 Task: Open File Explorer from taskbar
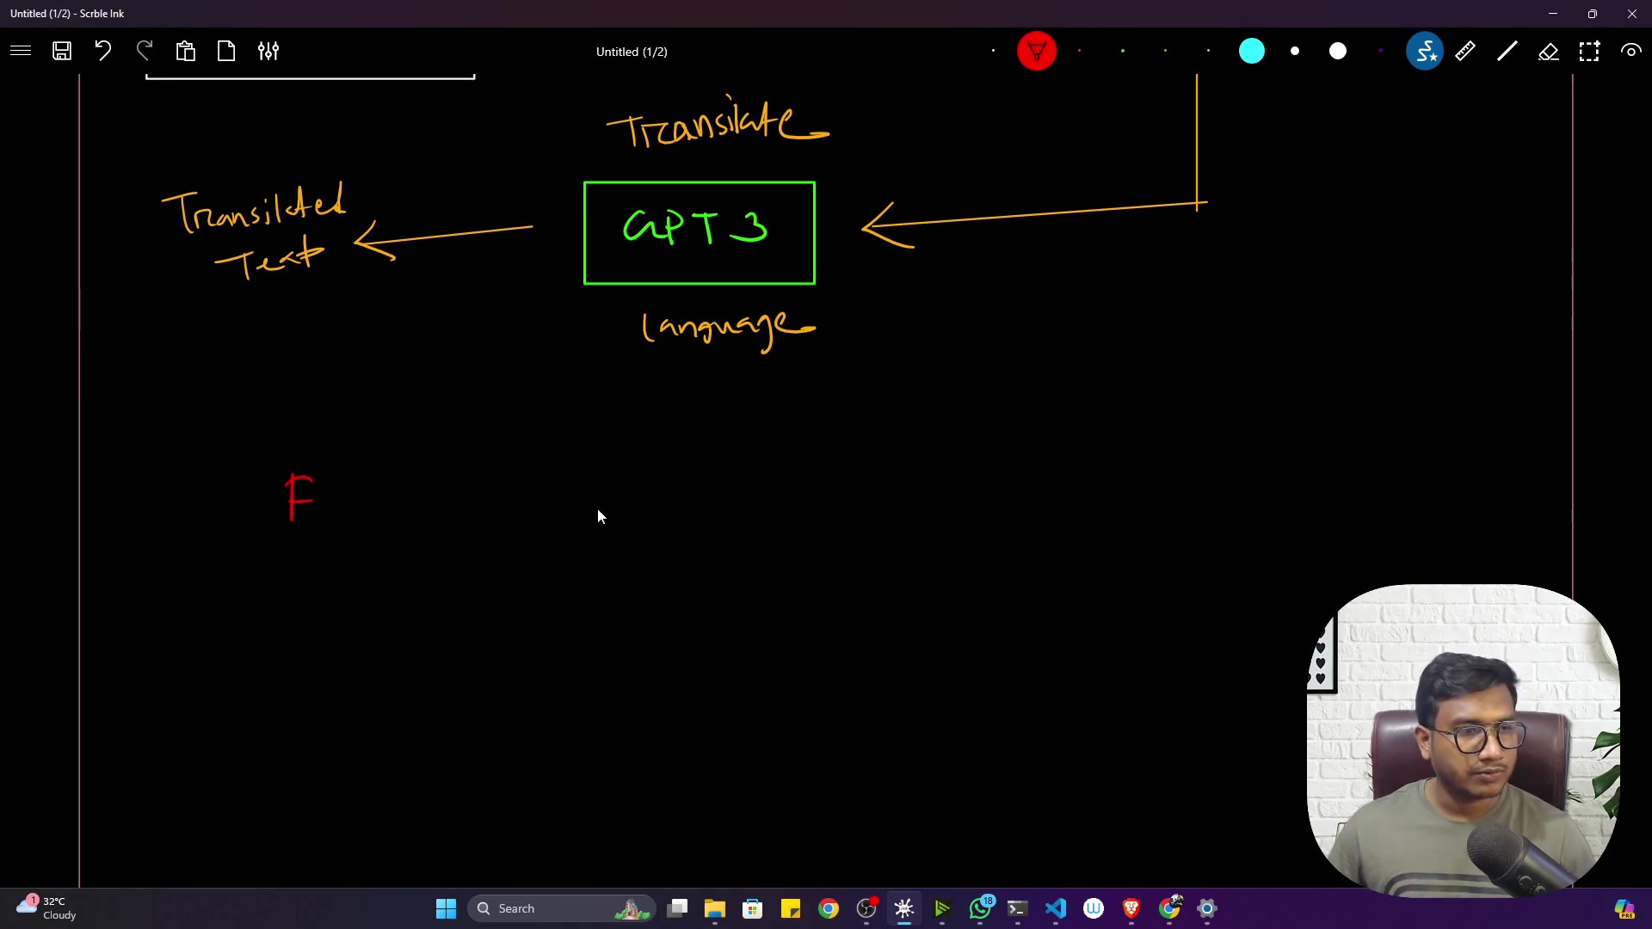click(x=715, y=908)
